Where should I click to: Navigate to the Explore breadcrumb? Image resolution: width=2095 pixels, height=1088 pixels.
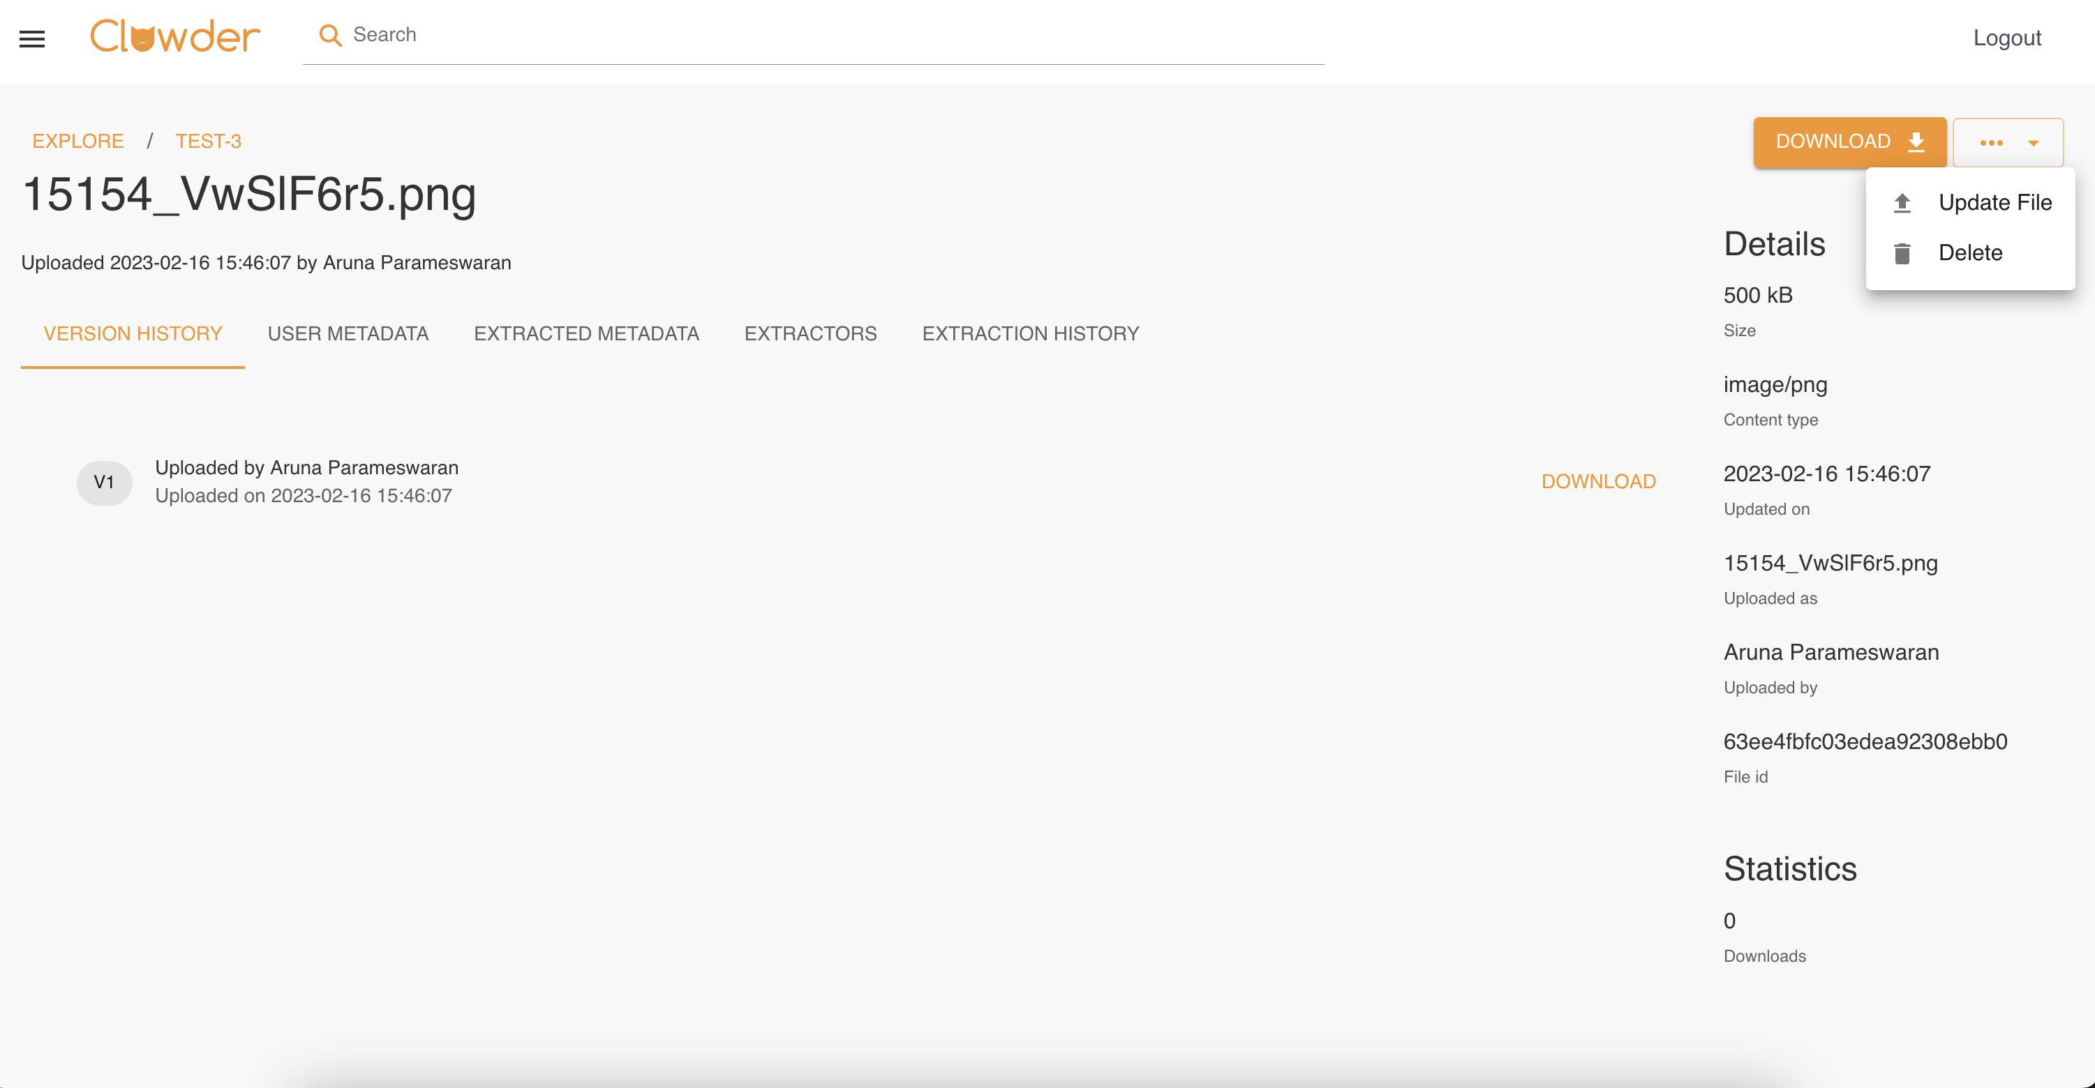78,141
